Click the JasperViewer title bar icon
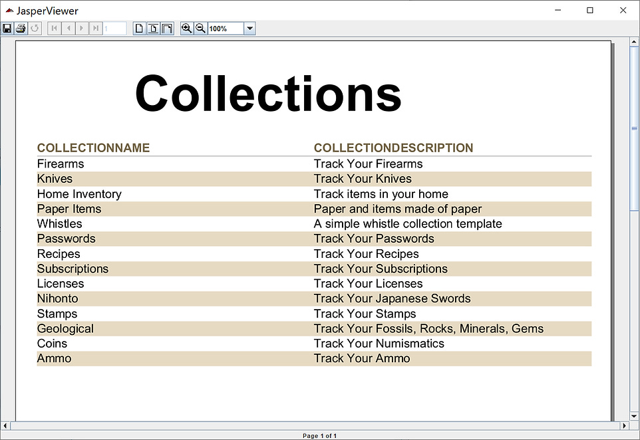The height and width of the screenshot is (440, 640). tap(9, 11)
